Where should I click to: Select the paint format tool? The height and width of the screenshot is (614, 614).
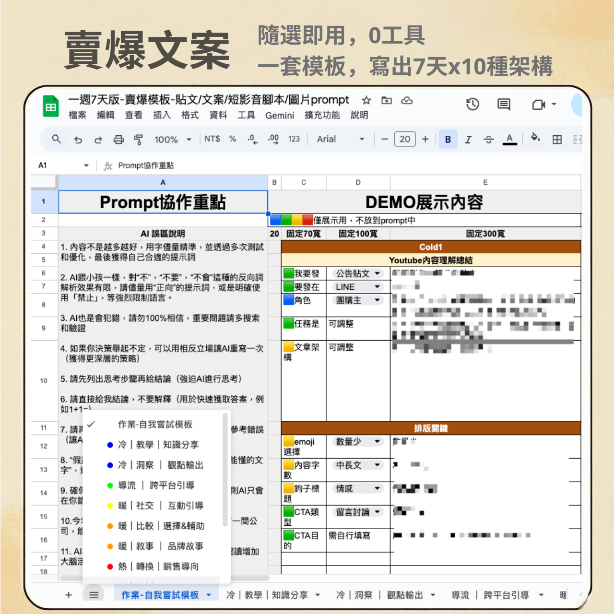138,139
